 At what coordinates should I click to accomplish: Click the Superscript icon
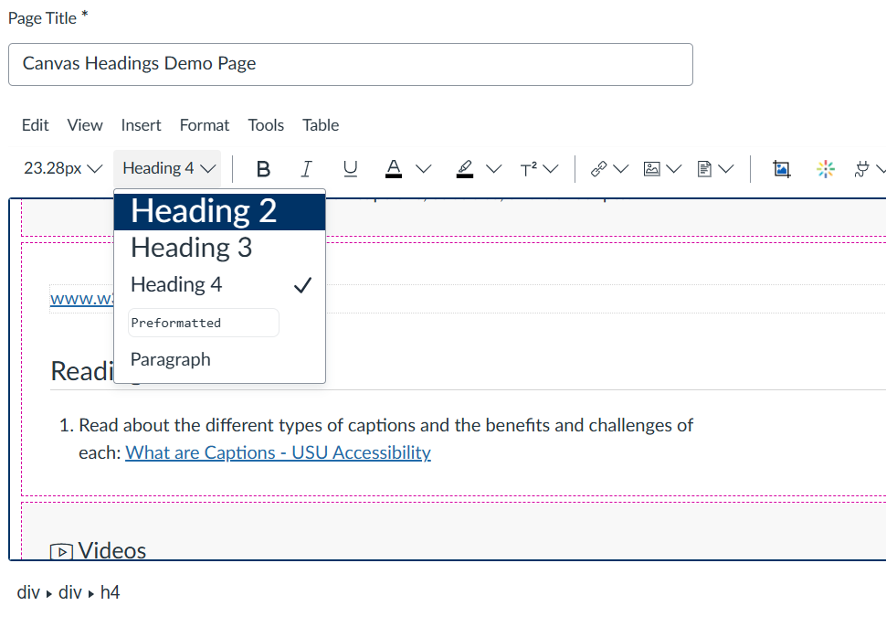(528, 168)
